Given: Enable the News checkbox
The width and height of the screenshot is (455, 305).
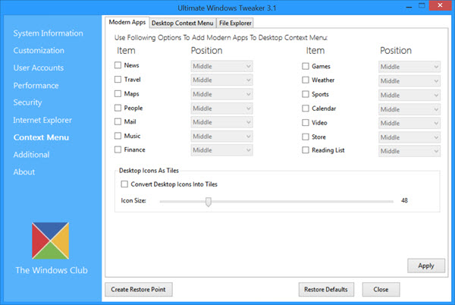Looking at the screenshot, I should (118, 65).
